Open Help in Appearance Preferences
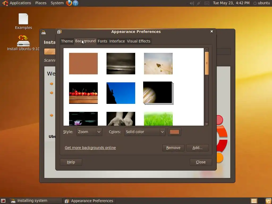The height and width of the screenshot is (204, 272). pyautogui.click(x=71, y=162)
